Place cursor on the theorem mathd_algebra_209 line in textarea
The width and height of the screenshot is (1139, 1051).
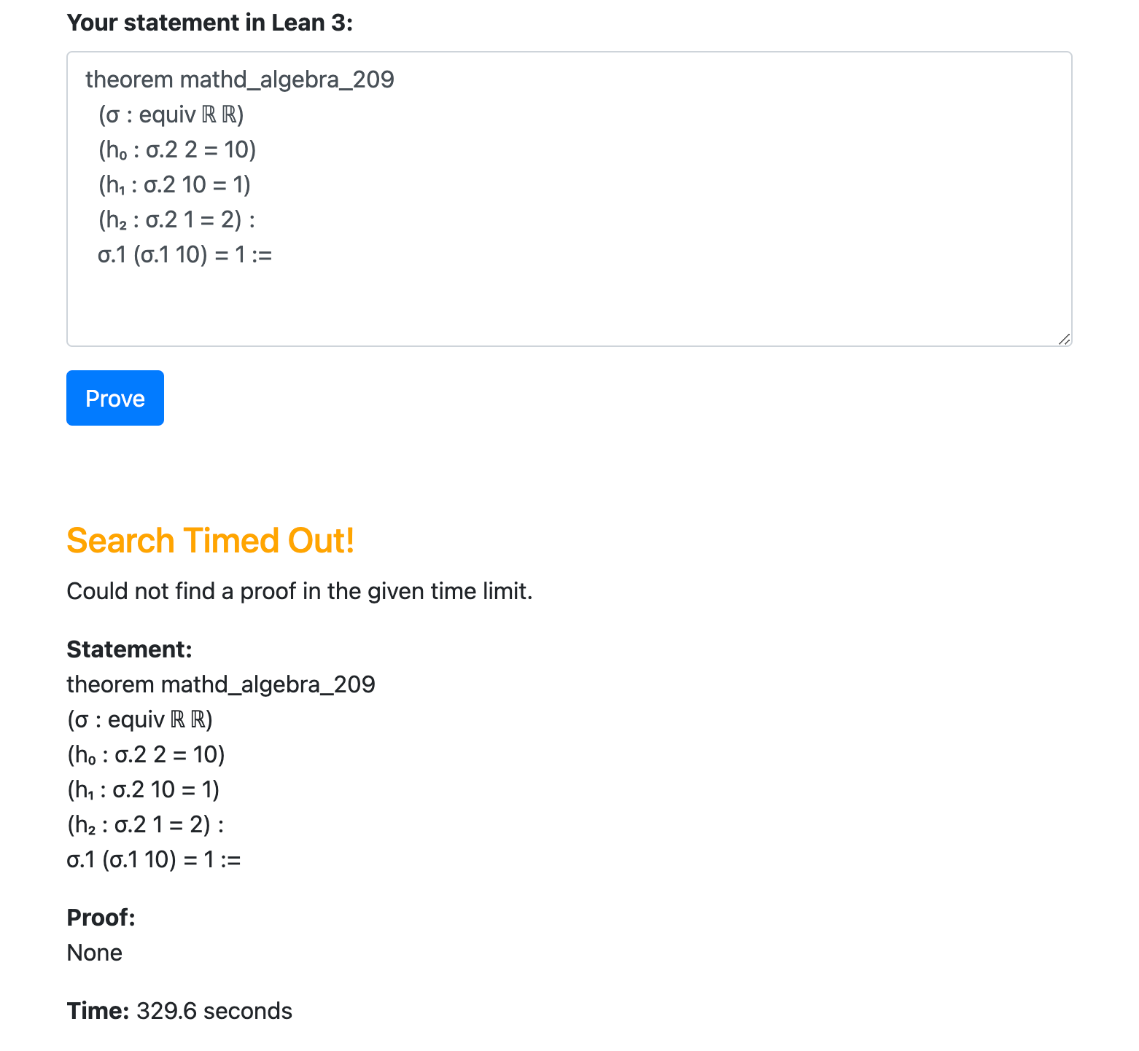[239, 79]
